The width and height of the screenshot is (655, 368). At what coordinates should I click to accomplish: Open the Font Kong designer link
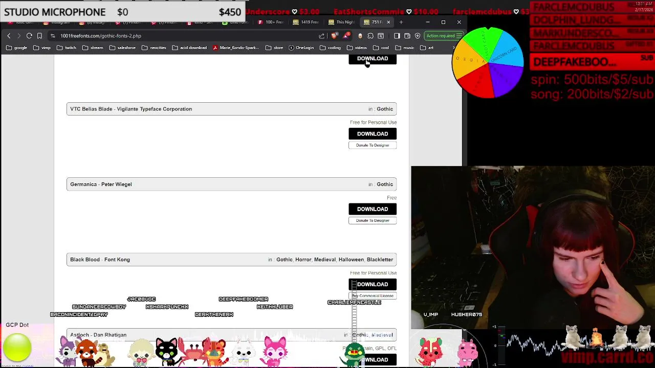click(117, 260)
